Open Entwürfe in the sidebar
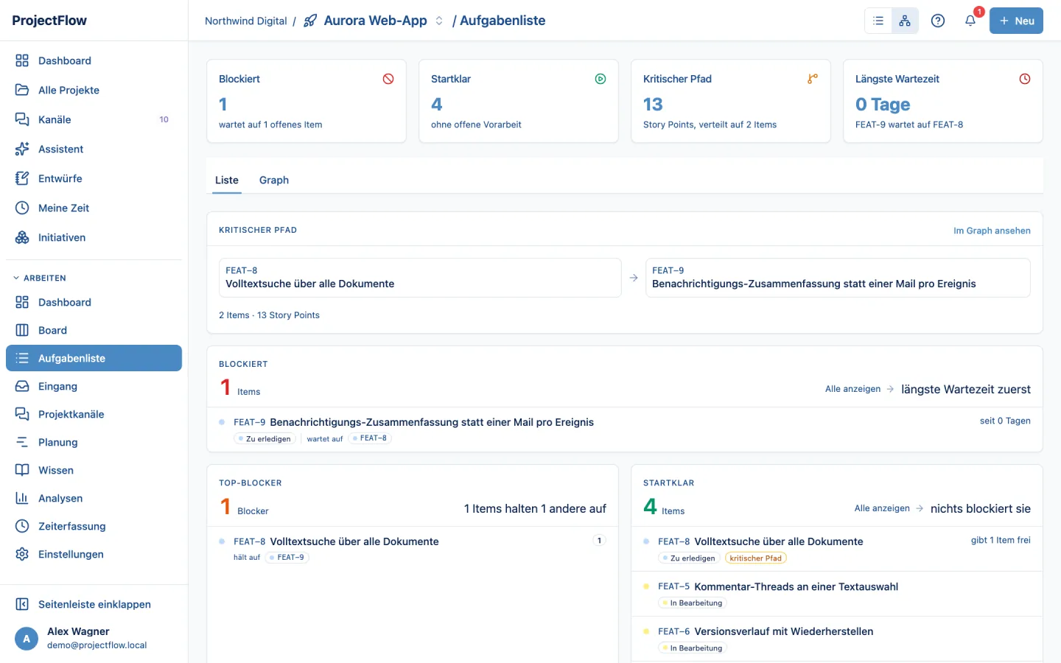 pos(94,178)
